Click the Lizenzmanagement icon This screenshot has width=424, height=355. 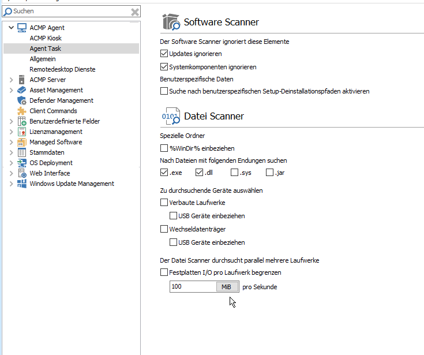point(22,132)
